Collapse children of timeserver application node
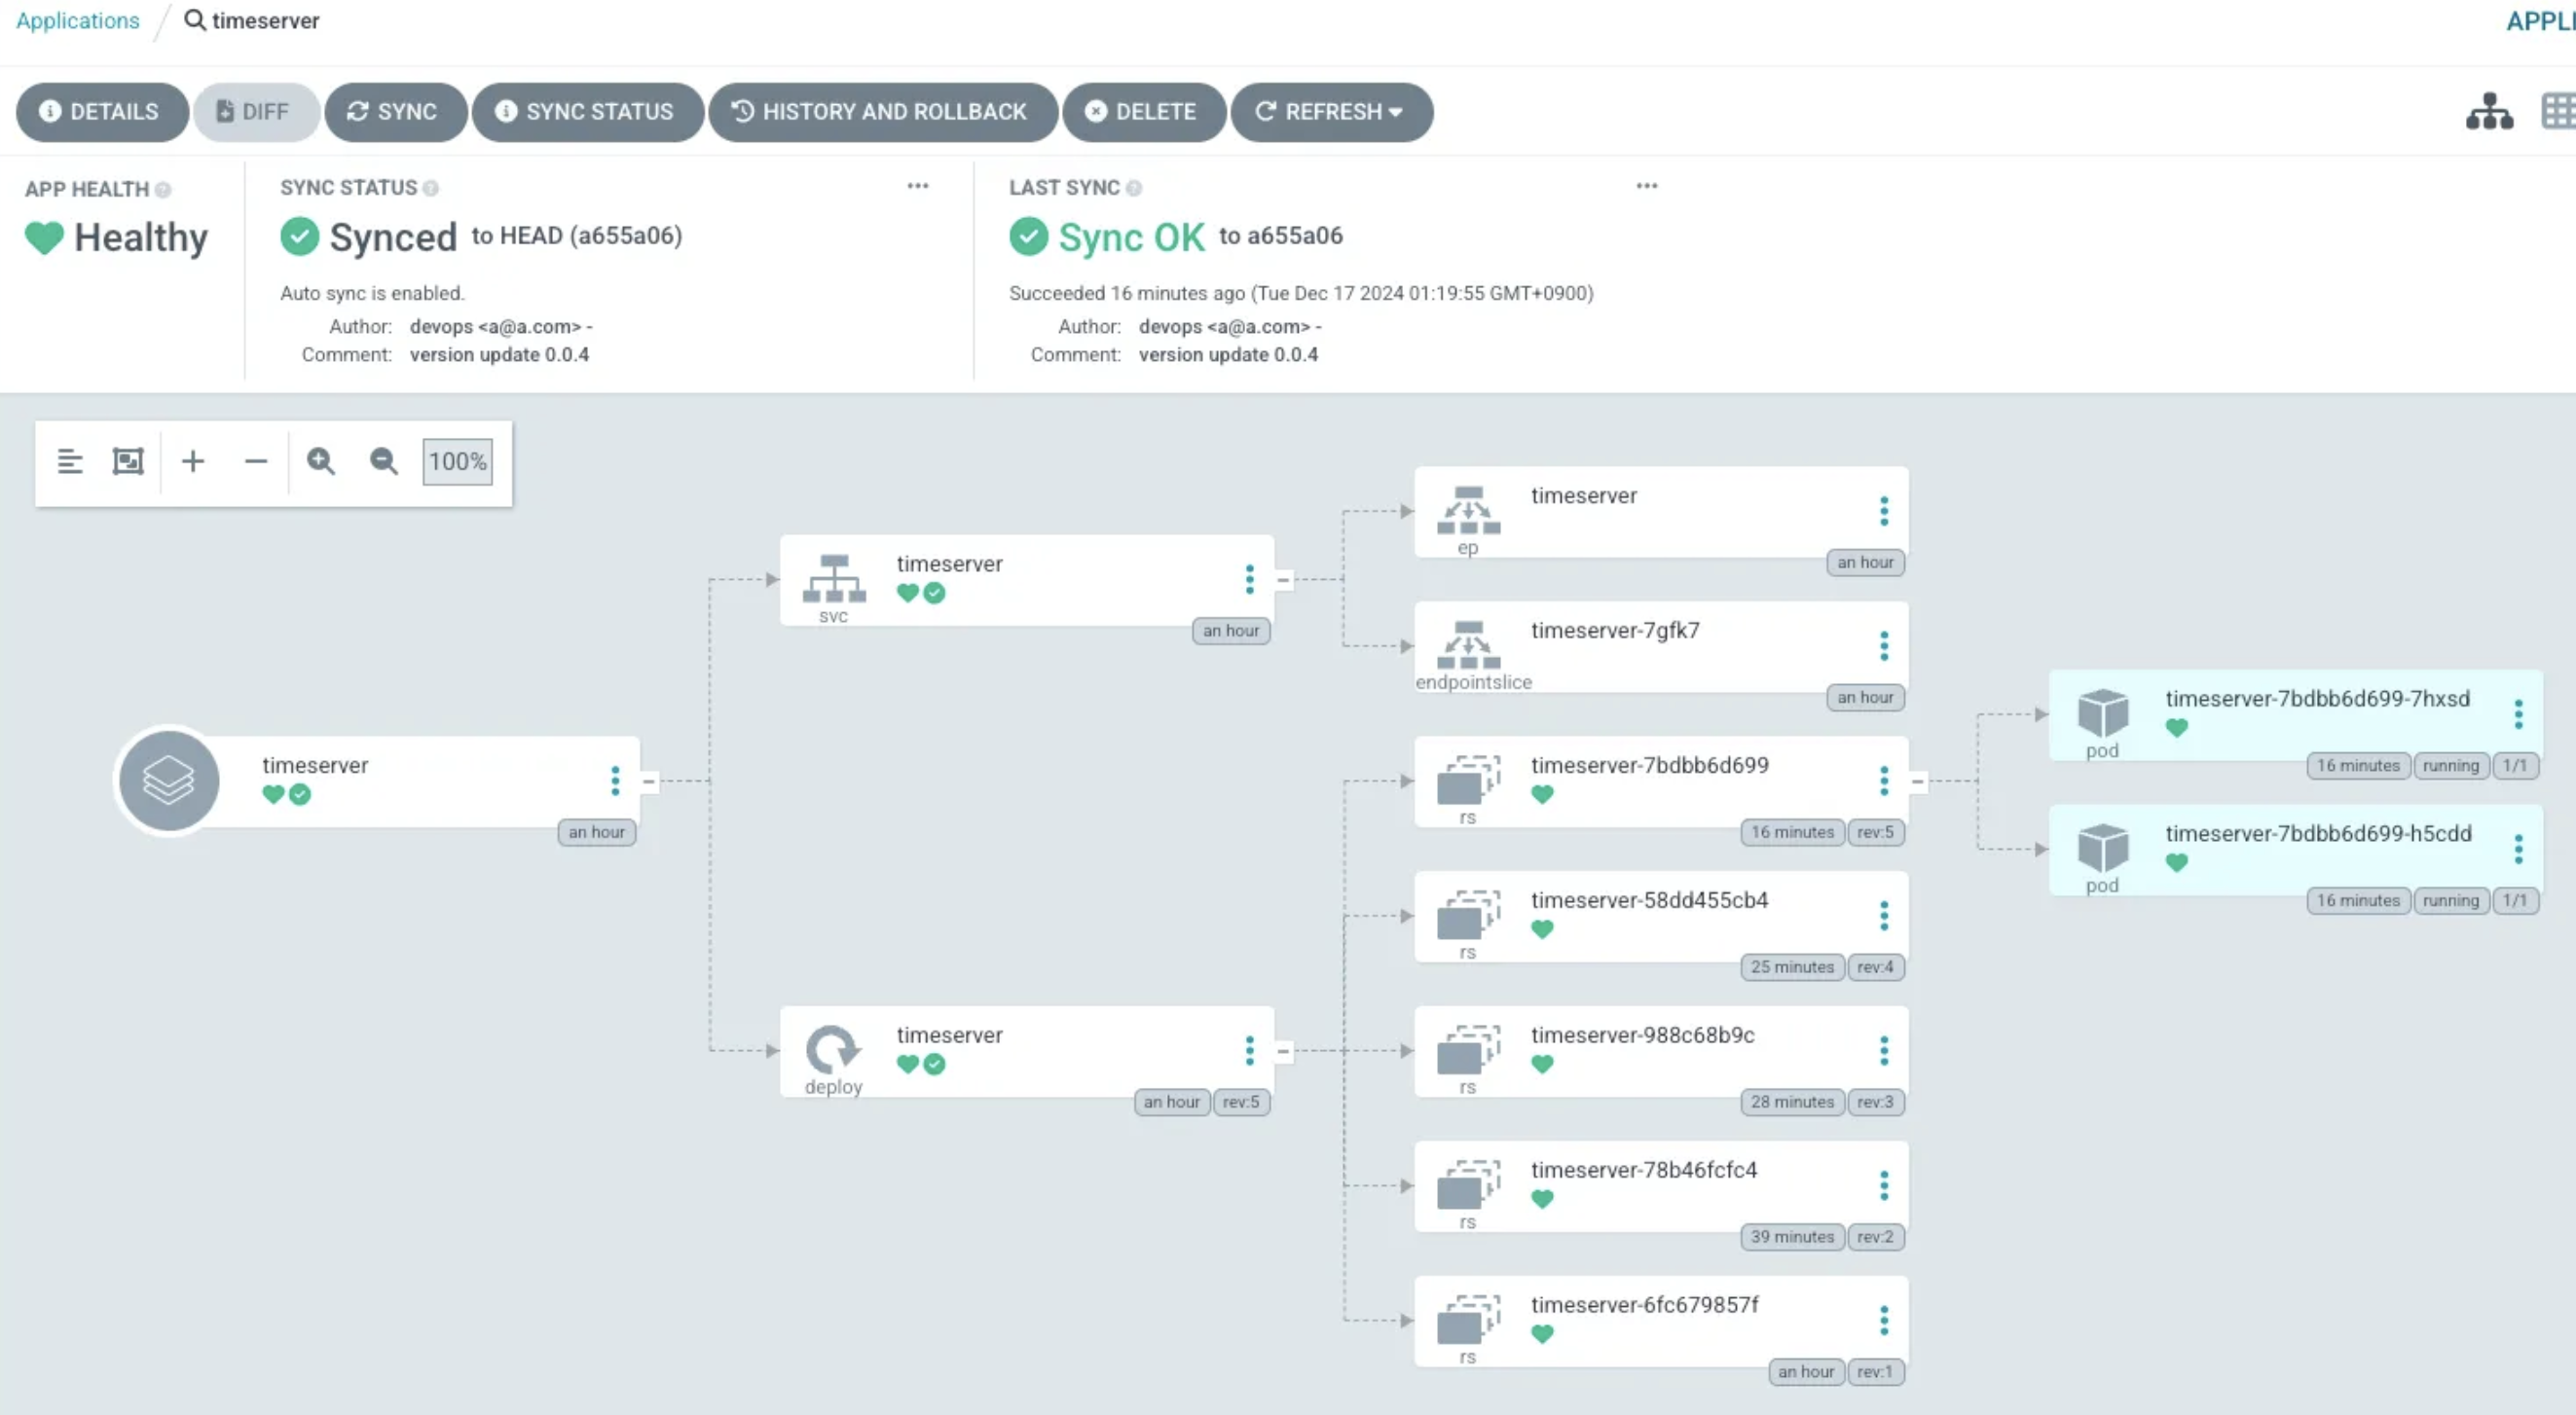The image size is (2576, 1415). click(649, 781)
